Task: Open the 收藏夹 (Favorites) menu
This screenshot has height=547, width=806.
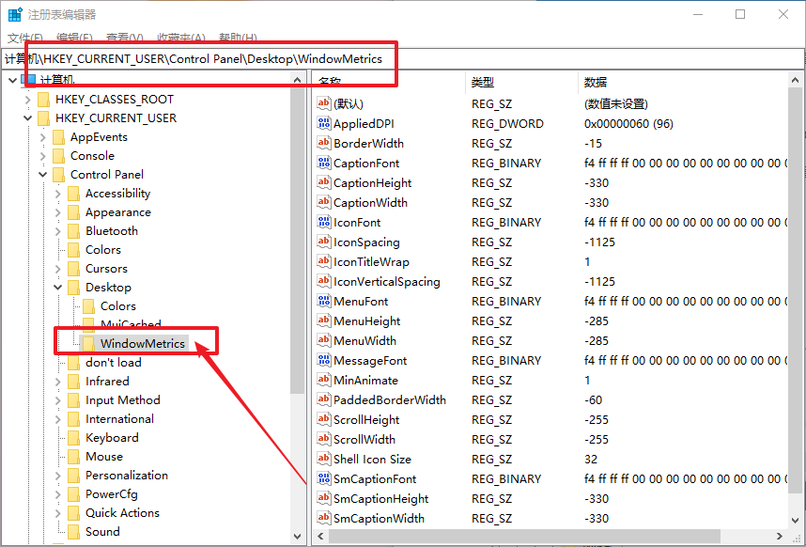Action: tap(180, 38)
